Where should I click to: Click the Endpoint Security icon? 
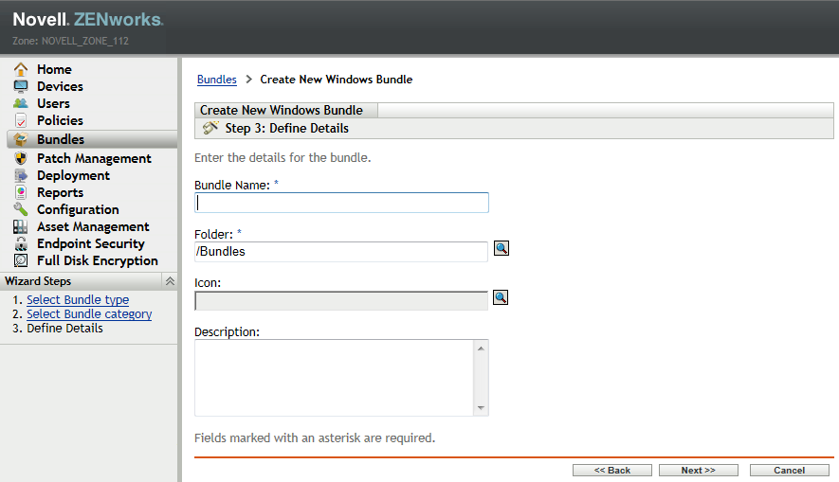point(20,243)
